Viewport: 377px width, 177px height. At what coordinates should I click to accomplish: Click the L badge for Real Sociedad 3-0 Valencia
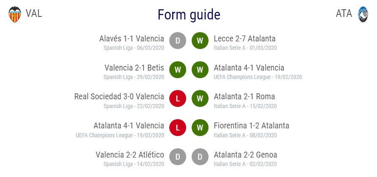tap(178, 98)
